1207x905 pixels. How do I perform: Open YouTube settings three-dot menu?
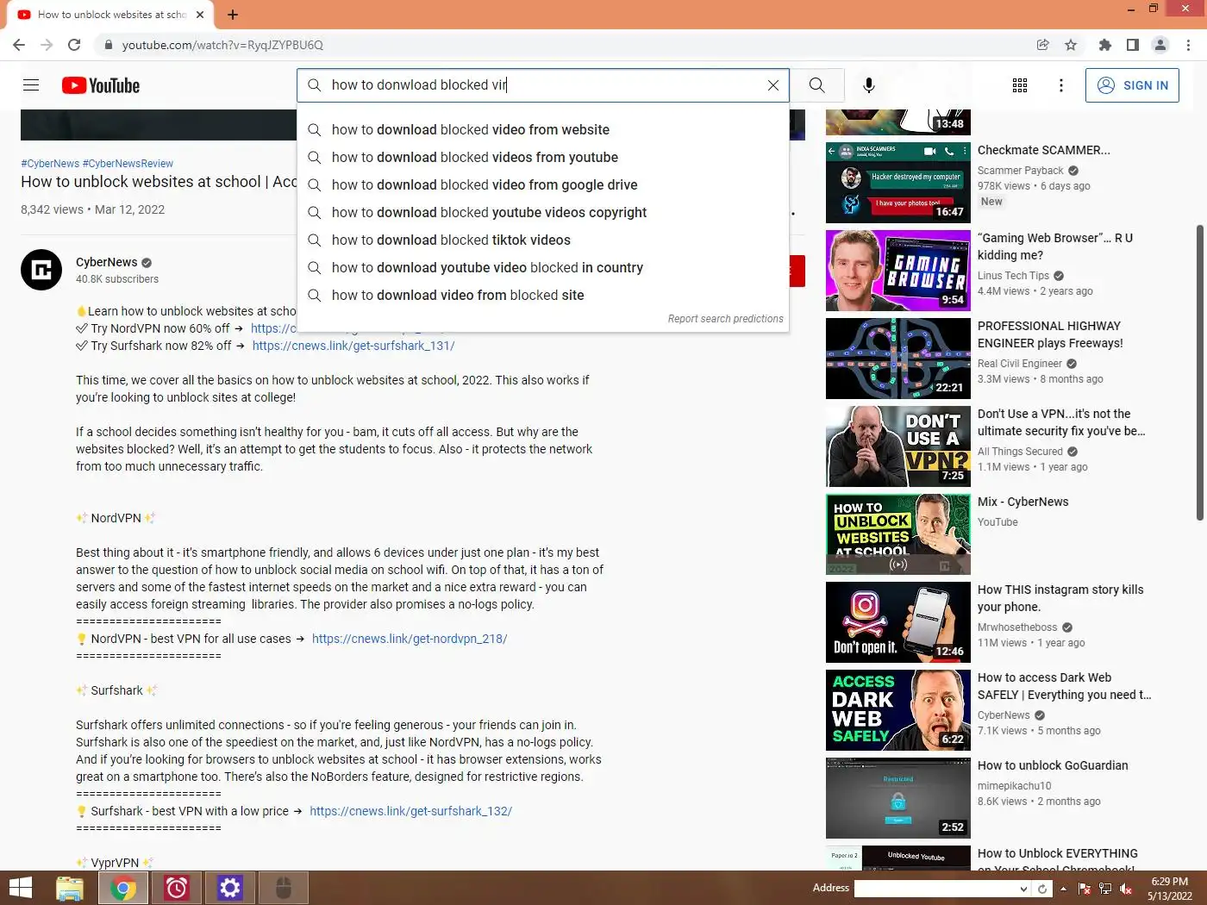(1061, 85)
